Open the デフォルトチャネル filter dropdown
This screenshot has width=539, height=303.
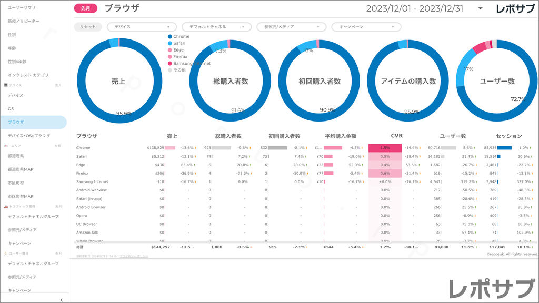pos(216,27)
